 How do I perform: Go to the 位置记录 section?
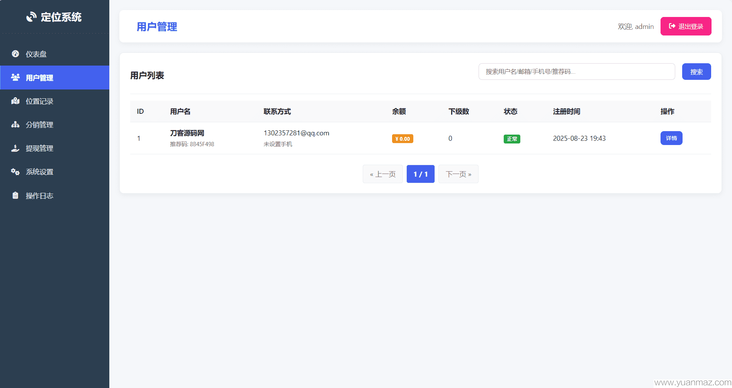click(54, 101)
